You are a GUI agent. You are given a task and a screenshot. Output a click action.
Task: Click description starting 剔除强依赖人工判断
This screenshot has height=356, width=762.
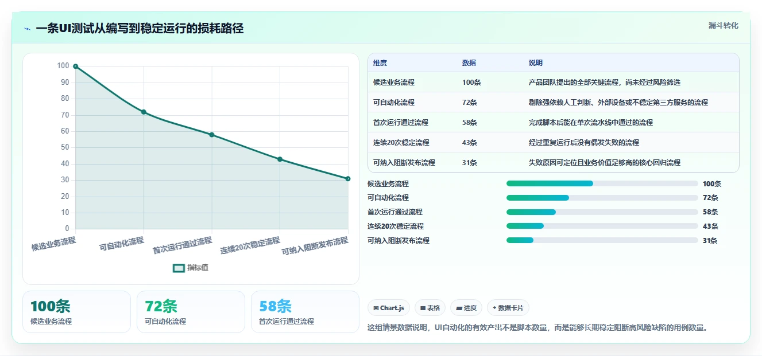(x=618, y=103)
